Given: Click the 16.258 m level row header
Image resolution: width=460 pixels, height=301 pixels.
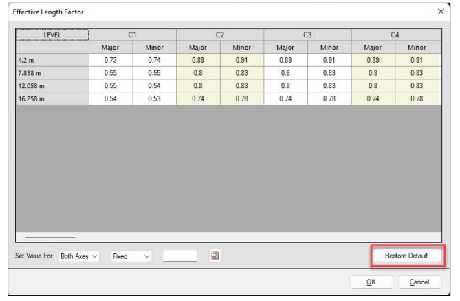Looking at the screenshot, I should pyautogui.click(x=52, y=98).
